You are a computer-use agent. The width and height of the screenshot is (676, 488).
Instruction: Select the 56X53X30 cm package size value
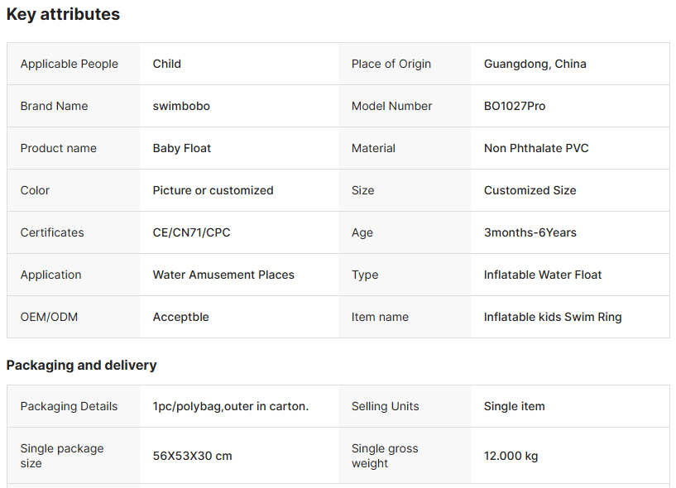tap(192, 456)
